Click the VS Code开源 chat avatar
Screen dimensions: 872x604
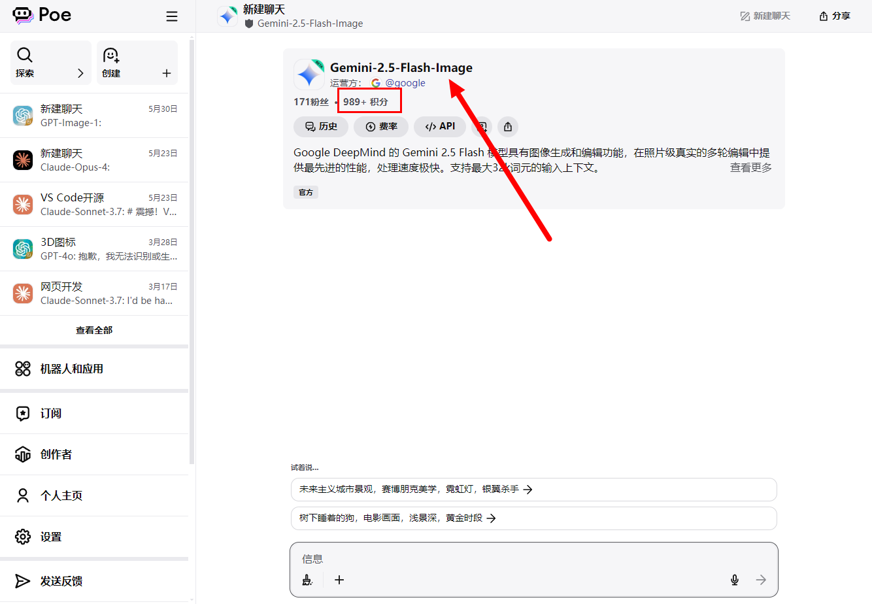pos(23,205)
